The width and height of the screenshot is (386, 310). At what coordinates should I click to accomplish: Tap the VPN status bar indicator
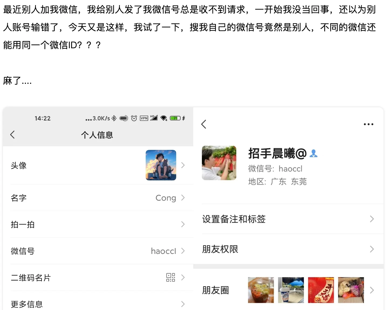pyautogui.click(x=144, y=118)
